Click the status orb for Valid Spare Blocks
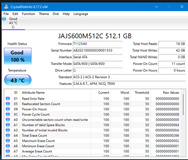188x160 pixels. pos(8,125)
